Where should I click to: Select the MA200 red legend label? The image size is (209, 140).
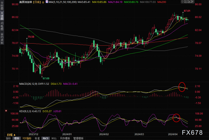tap(162, 2)
